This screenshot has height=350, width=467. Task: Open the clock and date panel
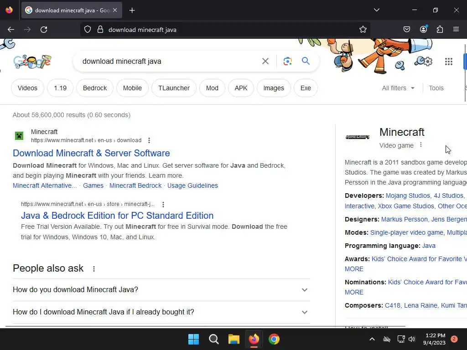coord(435,339)
